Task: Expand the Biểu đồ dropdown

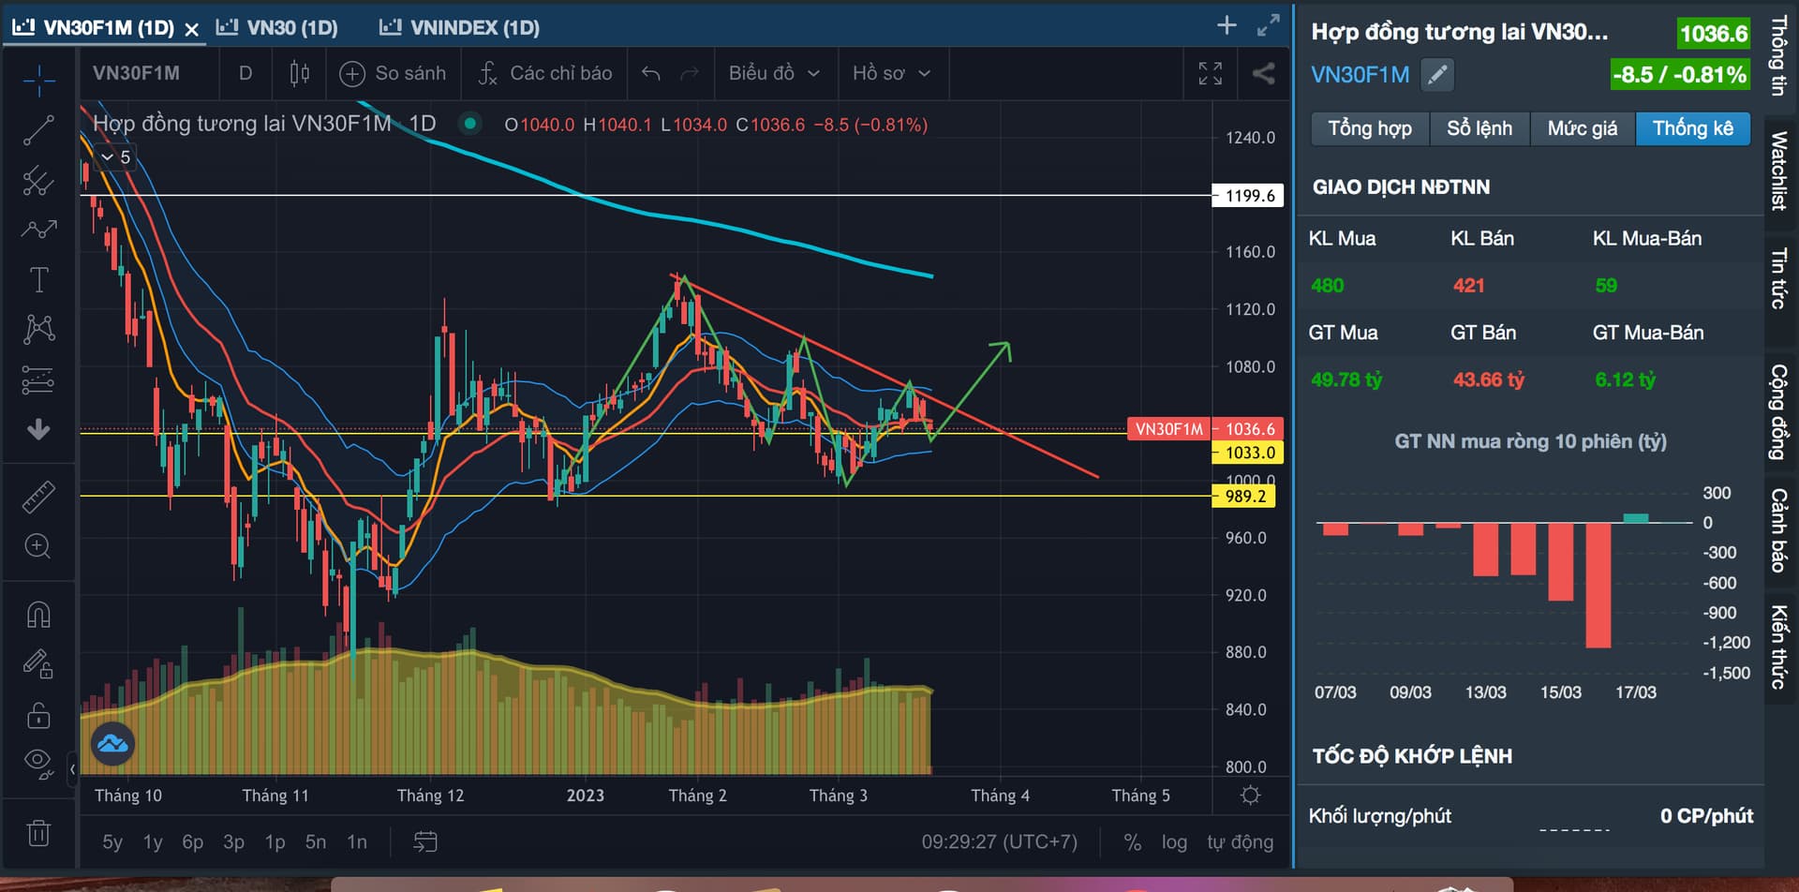Action: point(774,73)
